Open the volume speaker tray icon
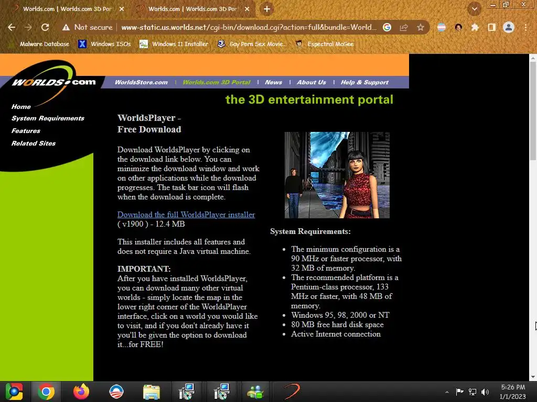Viewport: 537px width, 402px height. coord(485,392)
